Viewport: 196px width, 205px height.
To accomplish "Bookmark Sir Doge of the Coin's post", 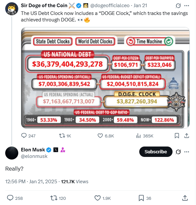I will point(176,136).
